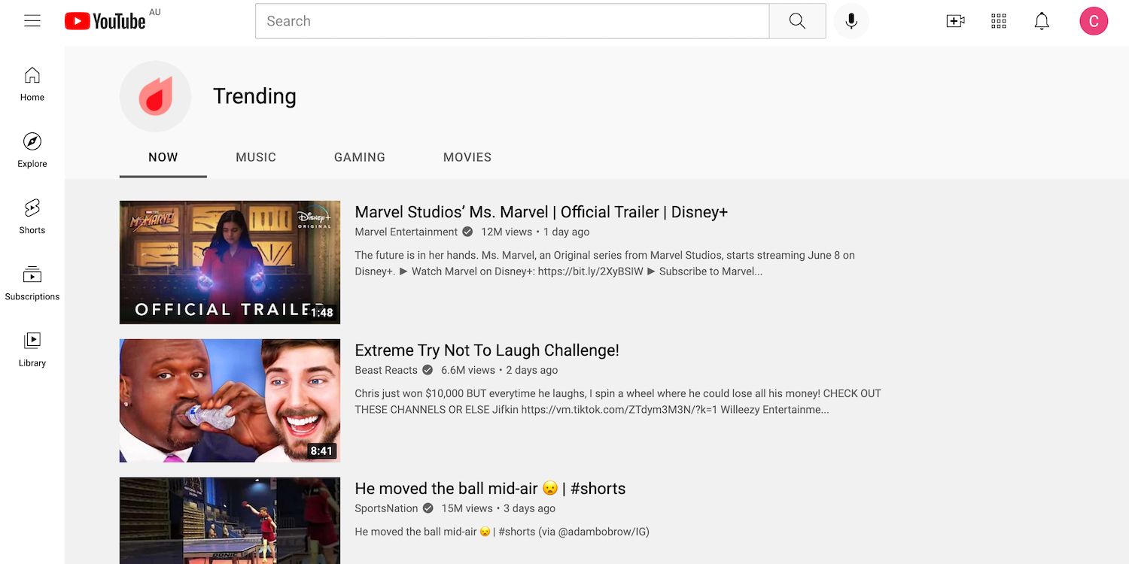Click the Chris just won $10,000 description
The width and height of the screenshot is (1129, 564).
coord(618,402)
